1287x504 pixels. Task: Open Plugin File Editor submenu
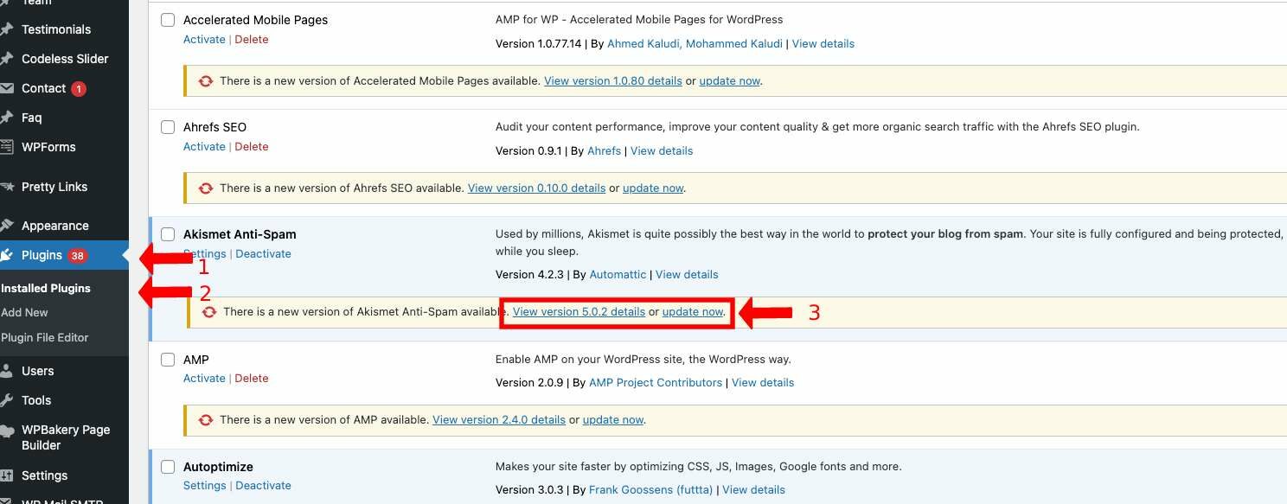click(45, 337)
